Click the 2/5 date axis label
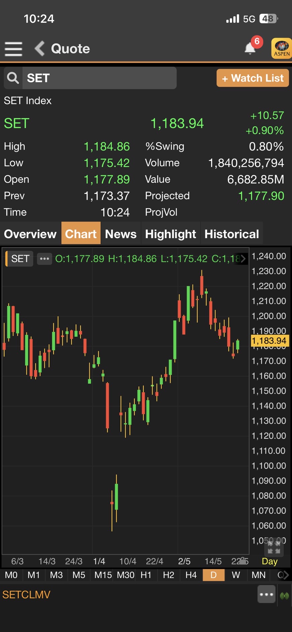This screenshot has height=632, width=292. click(184, 561)
